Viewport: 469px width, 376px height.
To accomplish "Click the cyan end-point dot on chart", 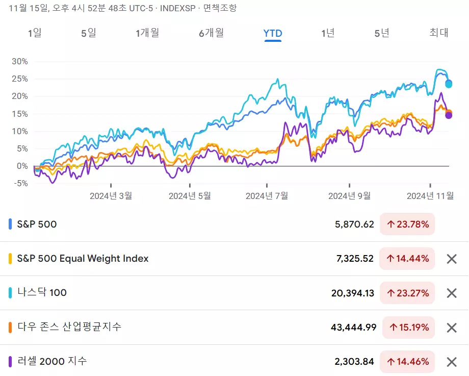I will (x=449, y=84).
